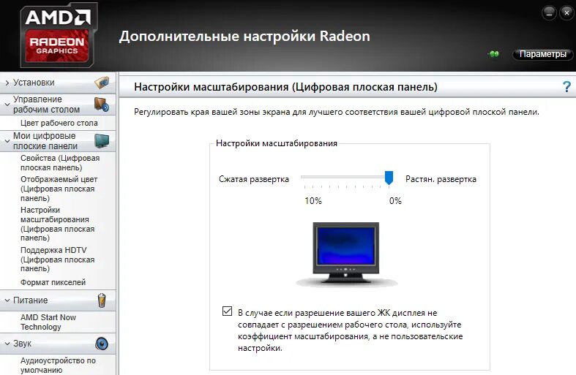576x375 pixels.
Task: Collapse the Питание section chevron
Action: [7, 300]
